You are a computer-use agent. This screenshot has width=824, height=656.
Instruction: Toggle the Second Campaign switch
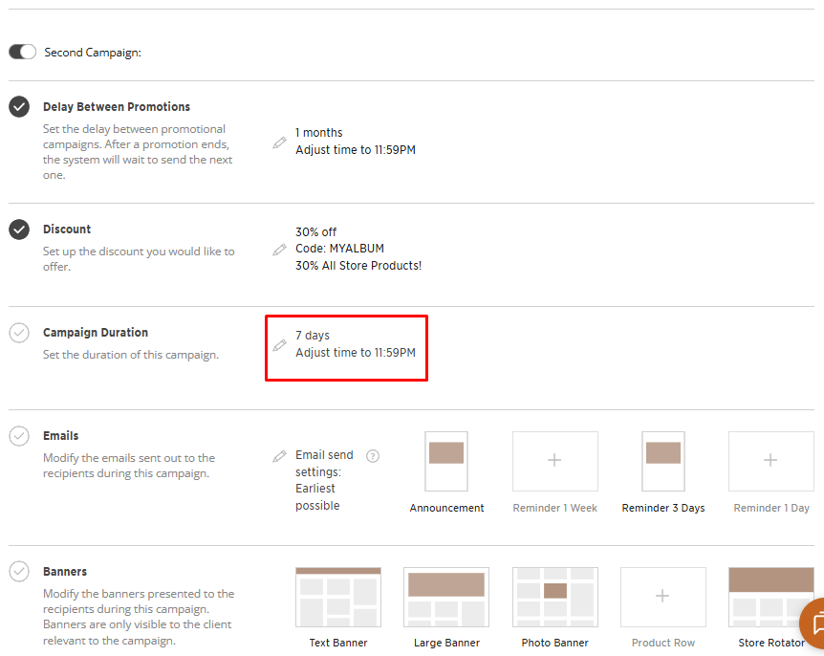(x=22, y=52)
